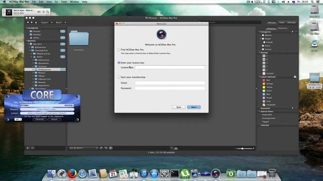This screenshot has width=323, height=181.
Task: Open the folder thumbnail in file browser
Action: pyautogui.click(x=79, y=38)
